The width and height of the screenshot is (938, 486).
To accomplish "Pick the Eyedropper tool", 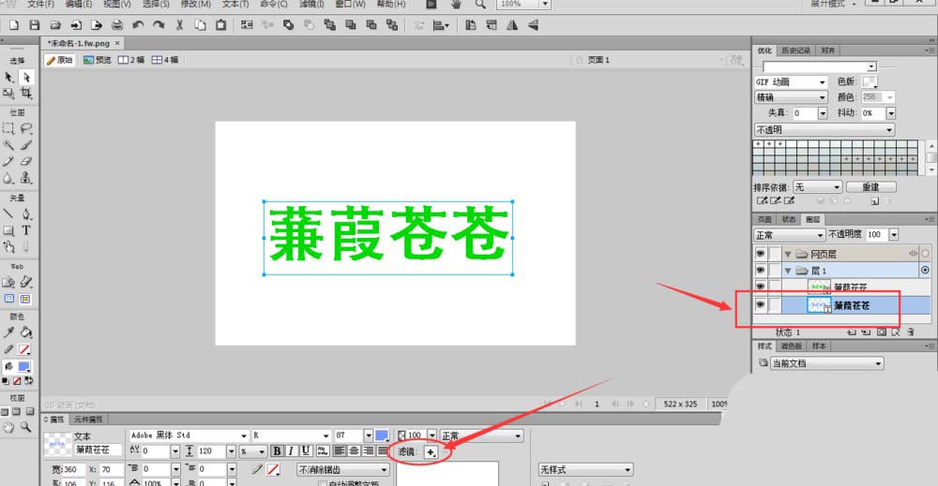I will [8, 332].
